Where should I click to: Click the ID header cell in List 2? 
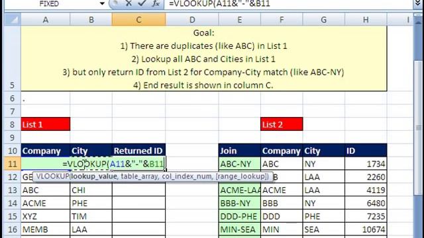(x=366, y=151)
